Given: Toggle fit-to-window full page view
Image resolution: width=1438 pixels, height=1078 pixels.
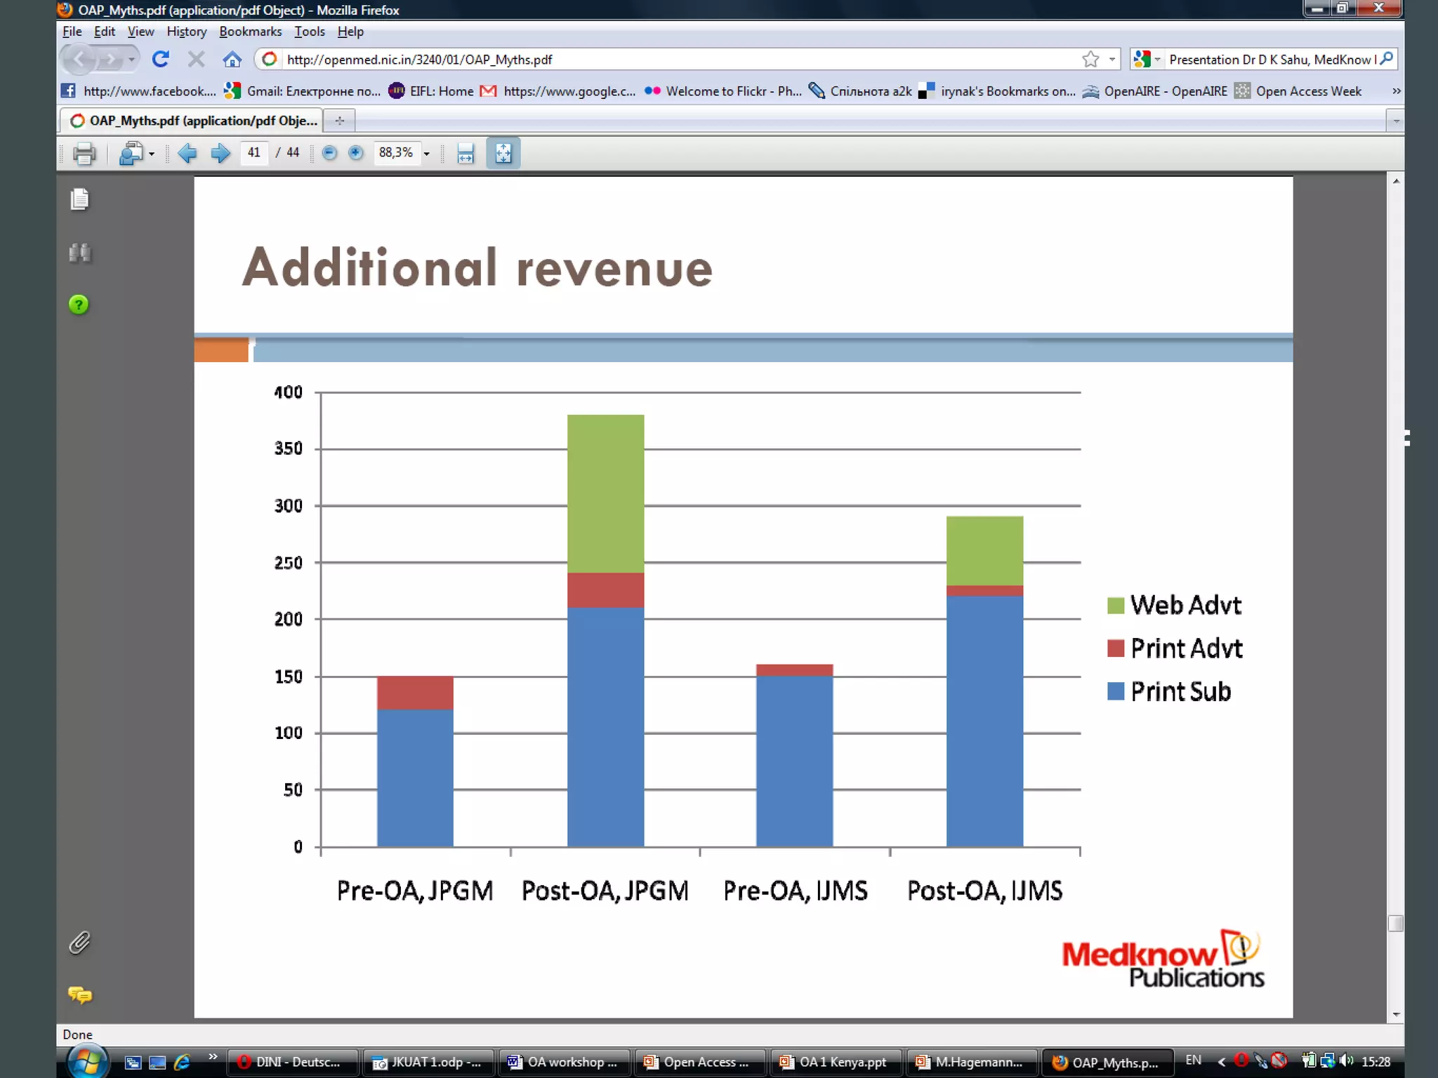Looking at the screenshot, I should click(503, 153).
